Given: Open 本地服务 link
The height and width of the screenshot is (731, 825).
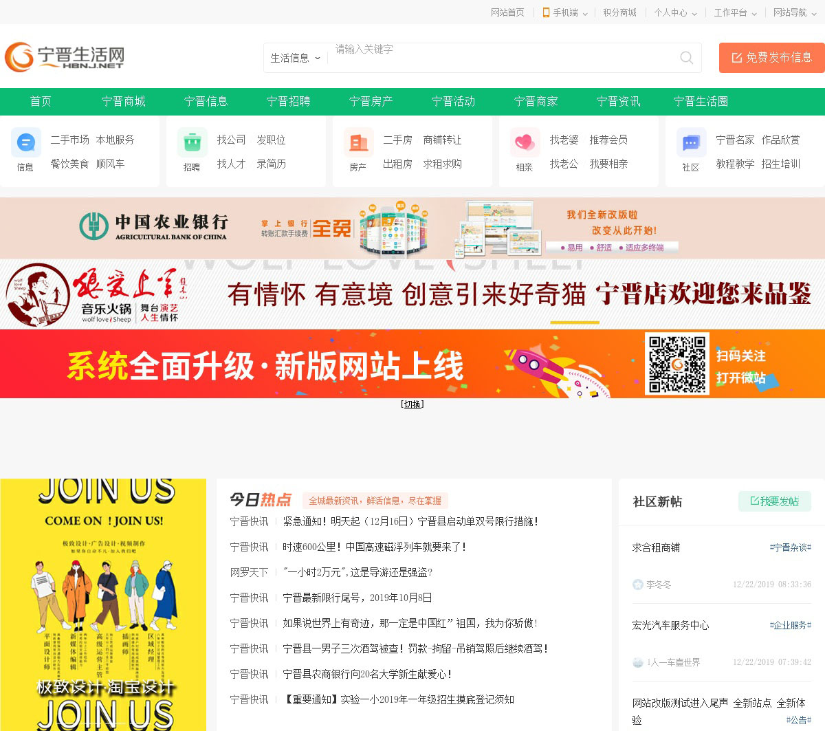Looking at the screenshot, I should pos(115,140).
